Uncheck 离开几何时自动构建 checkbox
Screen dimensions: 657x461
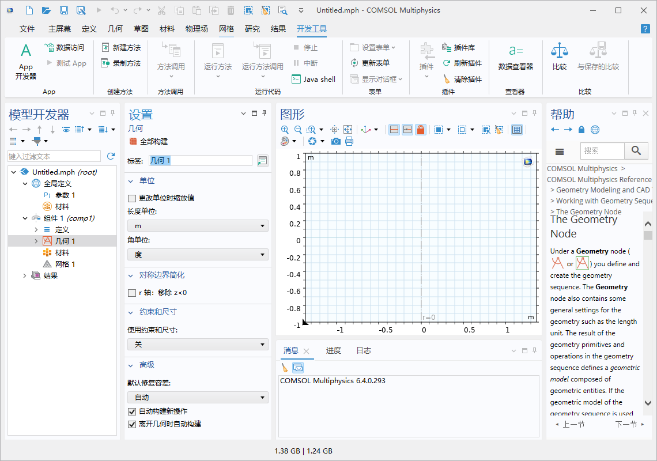tap(132, 424)
